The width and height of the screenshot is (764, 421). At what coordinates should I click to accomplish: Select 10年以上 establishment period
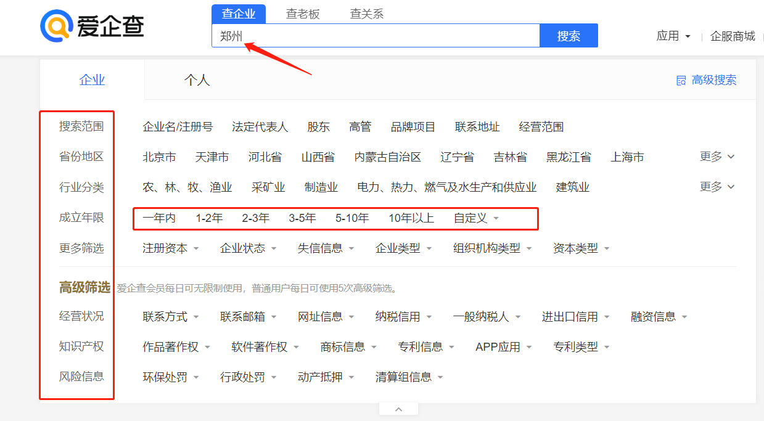tap(411, 218)
